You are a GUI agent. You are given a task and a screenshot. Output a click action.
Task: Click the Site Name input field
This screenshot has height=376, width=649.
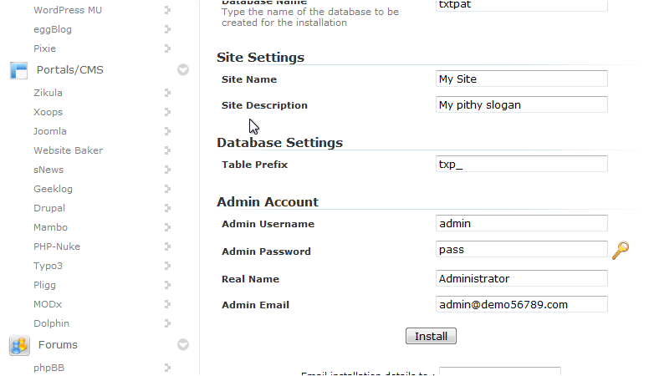coord(522,79)
